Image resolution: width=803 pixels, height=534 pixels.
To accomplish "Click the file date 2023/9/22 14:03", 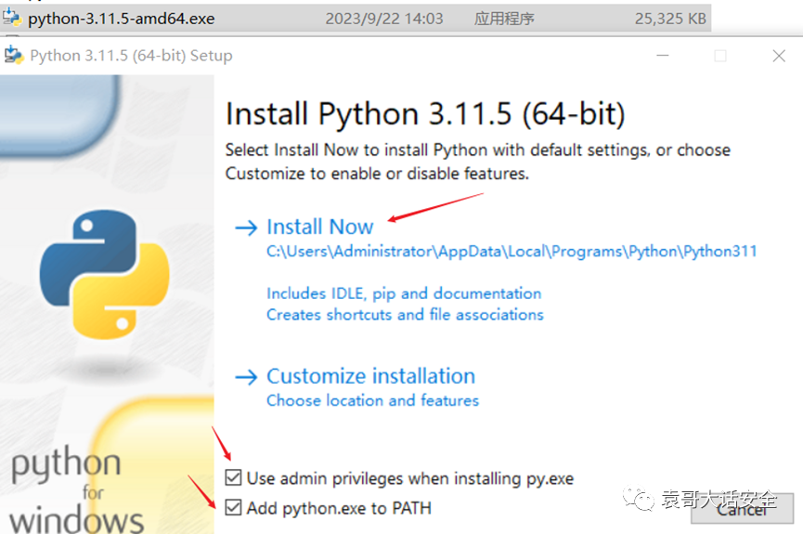I will click(384, 19).
